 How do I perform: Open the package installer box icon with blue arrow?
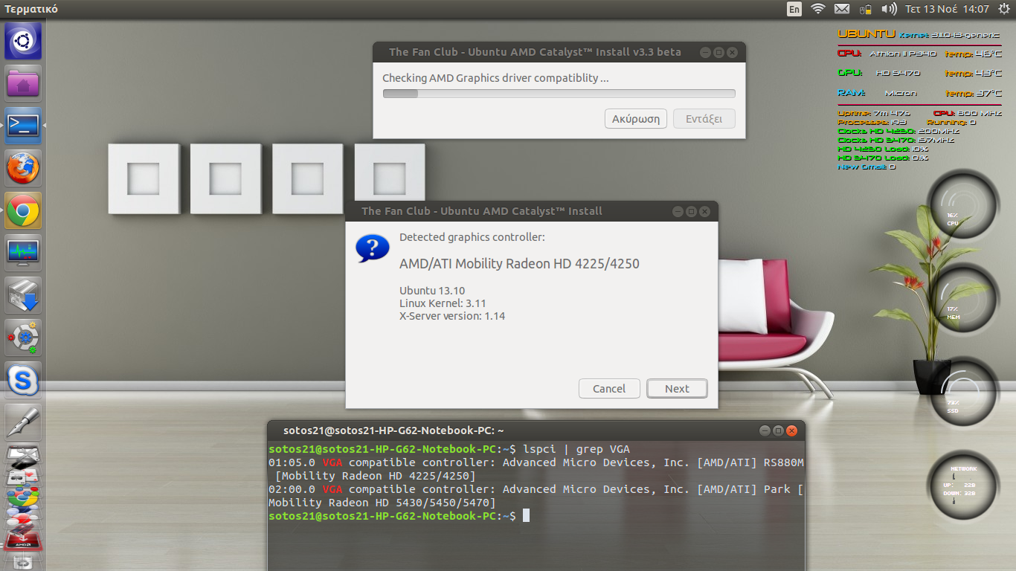click(x=23, y=295)
